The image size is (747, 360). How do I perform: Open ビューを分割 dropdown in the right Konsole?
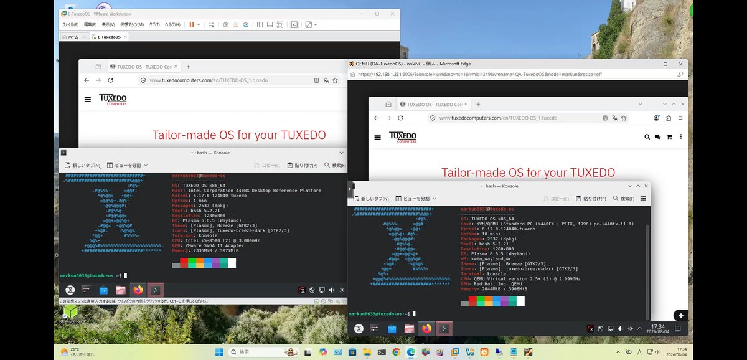click(x=417, y=198)
